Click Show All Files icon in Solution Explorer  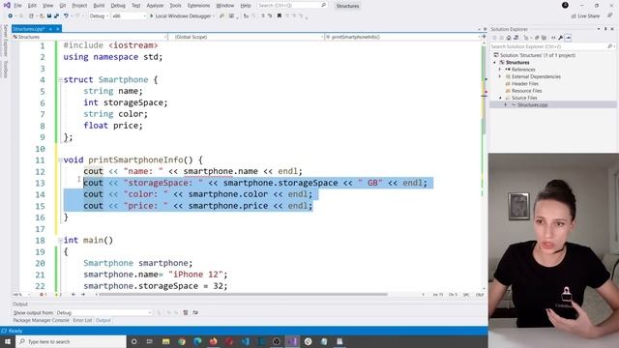(544, 38)
